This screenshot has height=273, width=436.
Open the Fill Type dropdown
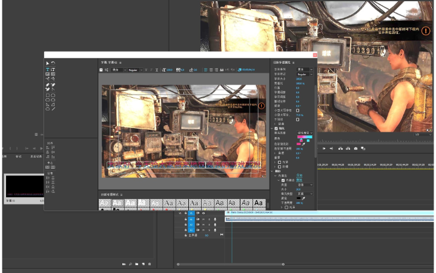tap(305, 133)
